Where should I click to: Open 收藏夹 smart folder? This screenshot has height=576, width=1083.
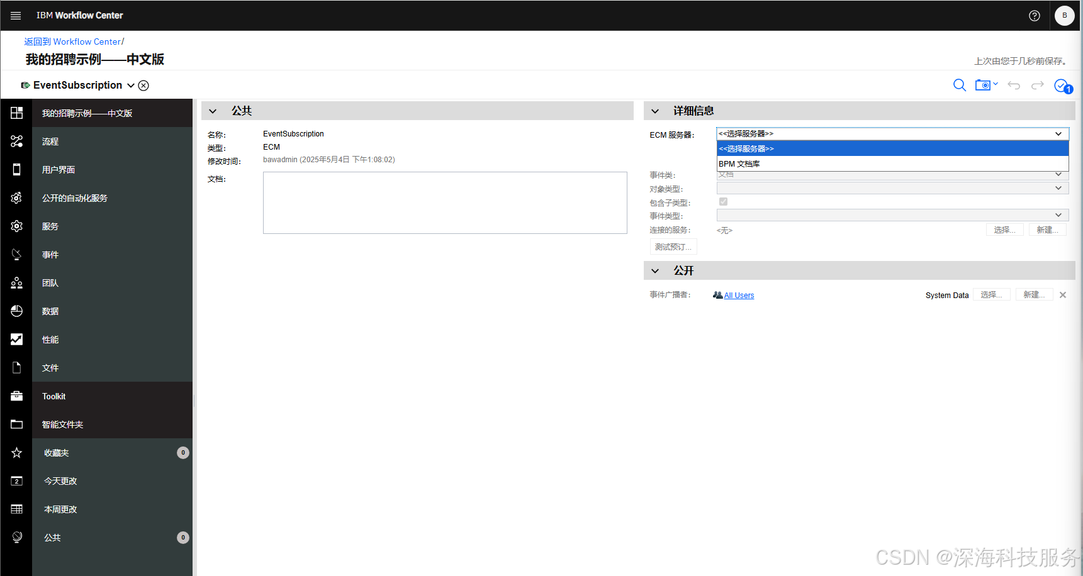112,453
